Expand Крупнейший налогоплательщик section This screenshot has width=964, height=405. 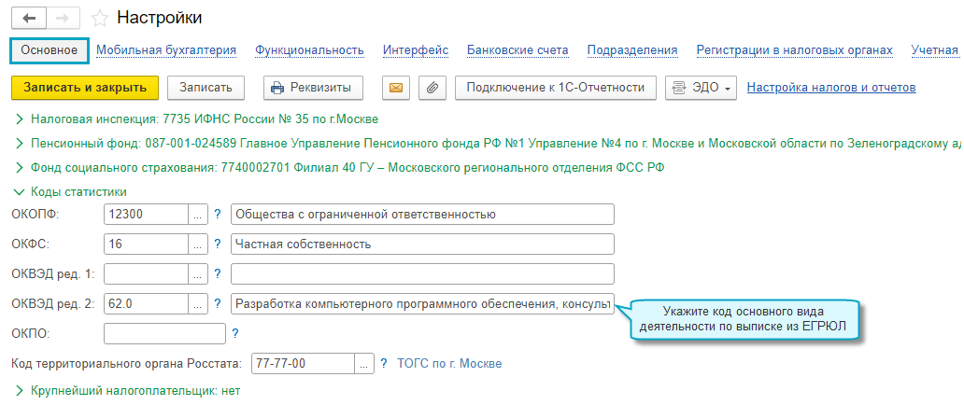(x=19, y=391)
